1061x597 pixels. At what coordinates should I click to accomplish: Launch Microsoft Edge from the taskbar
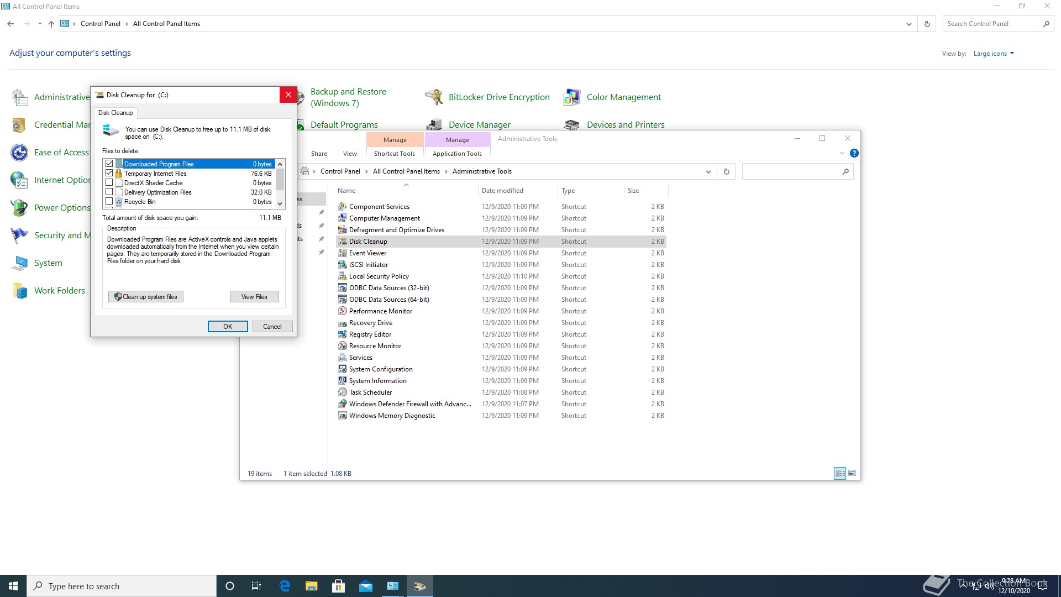285,586
